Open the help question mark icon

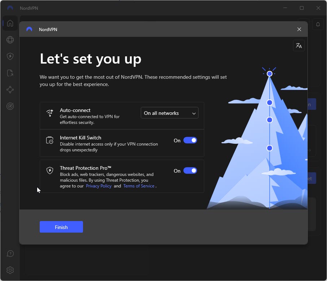click(10, 254)
